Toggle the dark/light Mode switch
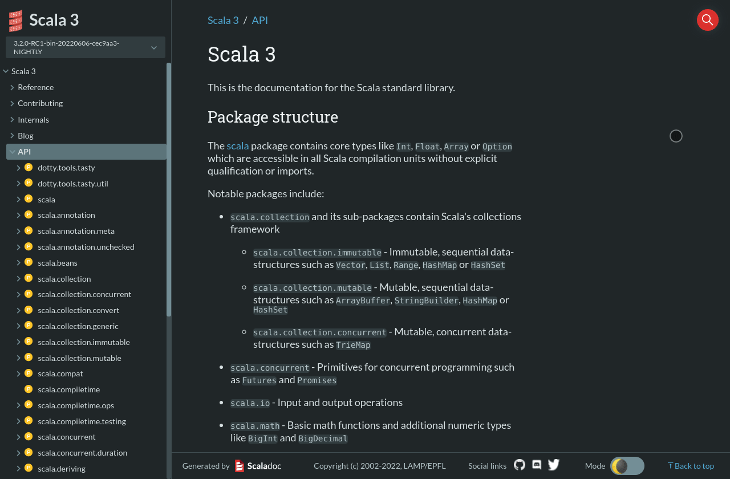The height and width of the screenshot is (479, 730). coord(627,466)
